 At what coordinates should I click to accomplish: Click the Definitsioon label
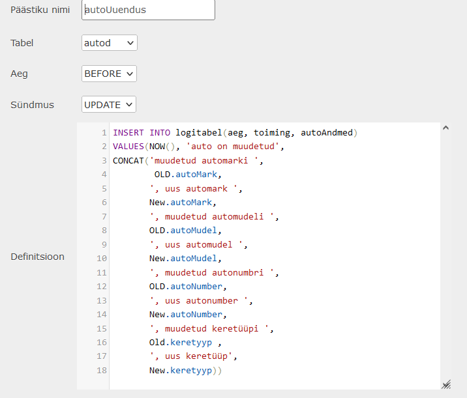click(x=38, y=257)
